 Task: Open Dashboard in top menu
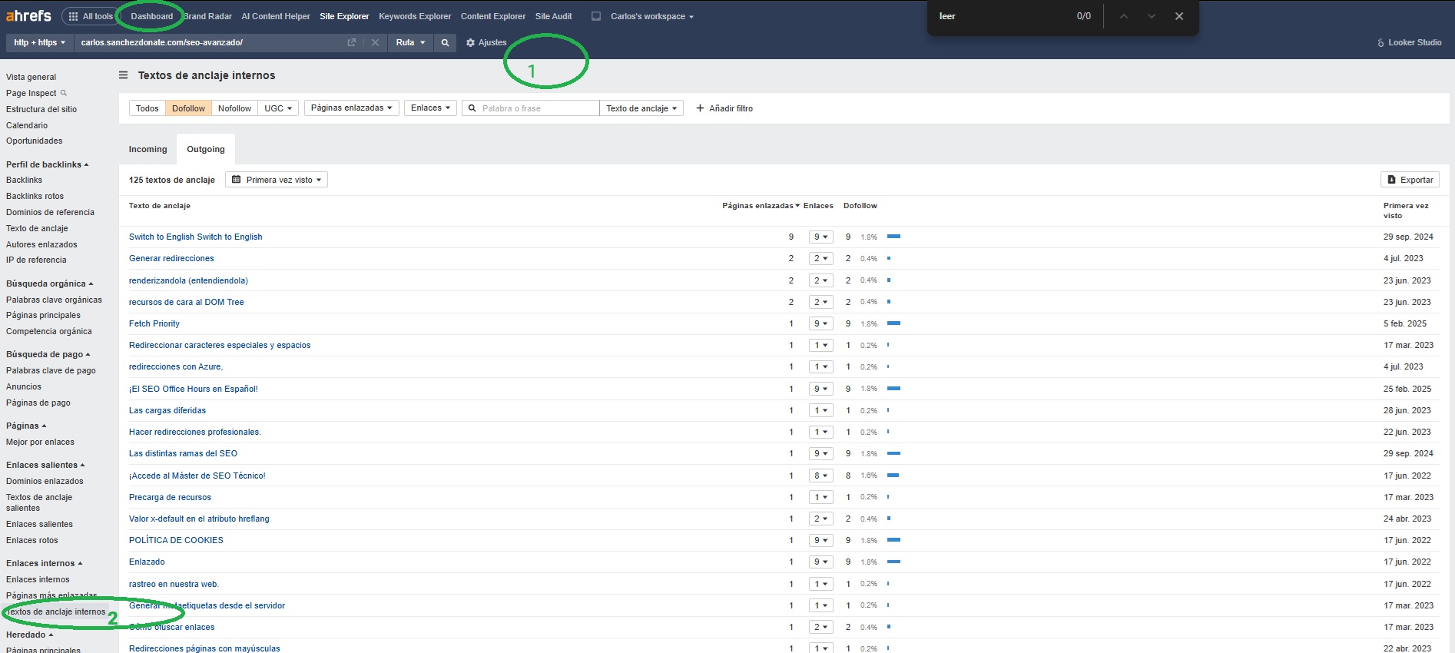point(151,16)
